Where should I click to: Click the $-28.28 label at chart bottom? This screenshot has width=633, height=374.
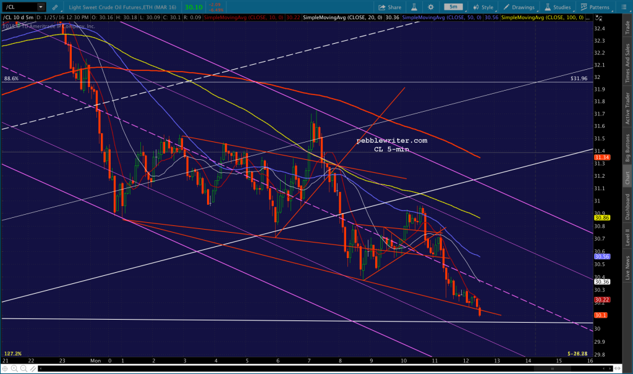point(577,354)
